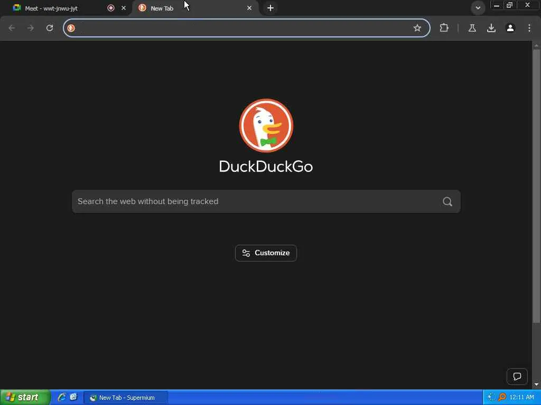Screen dimensions: 541x405
Task: Reload the current page
Action: [x=50, y=28]
